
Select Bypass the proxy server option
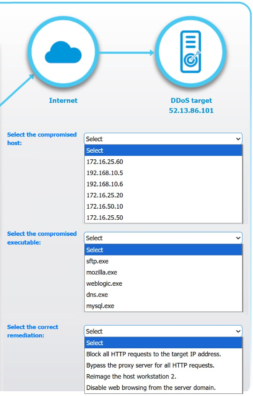(163, 365)
